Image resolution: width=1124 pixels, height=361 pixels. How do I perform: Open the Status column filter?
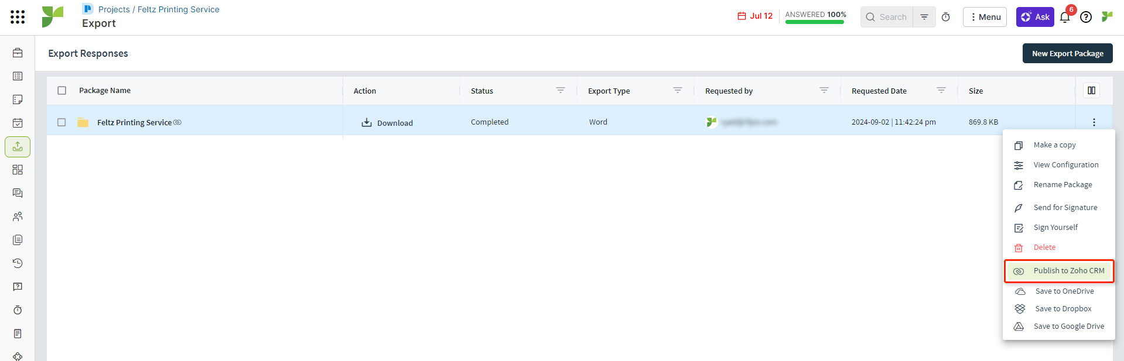(560, 91)
